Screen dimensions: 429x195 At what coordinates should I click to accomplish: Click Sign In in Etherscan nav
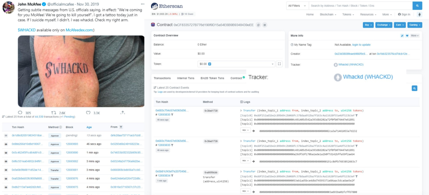coord(404,14)
